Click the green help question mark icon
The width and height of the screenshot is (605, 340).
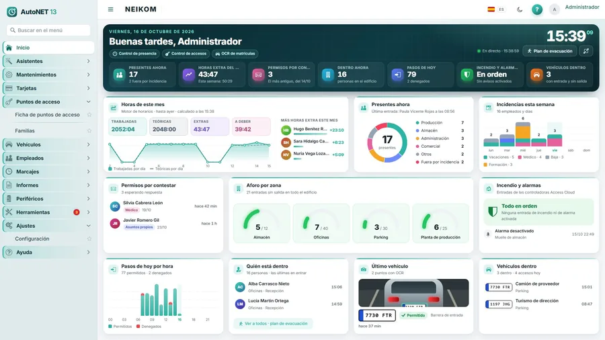536,9
